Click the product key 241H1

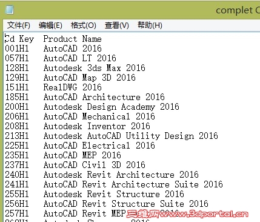tap(17, 184)
